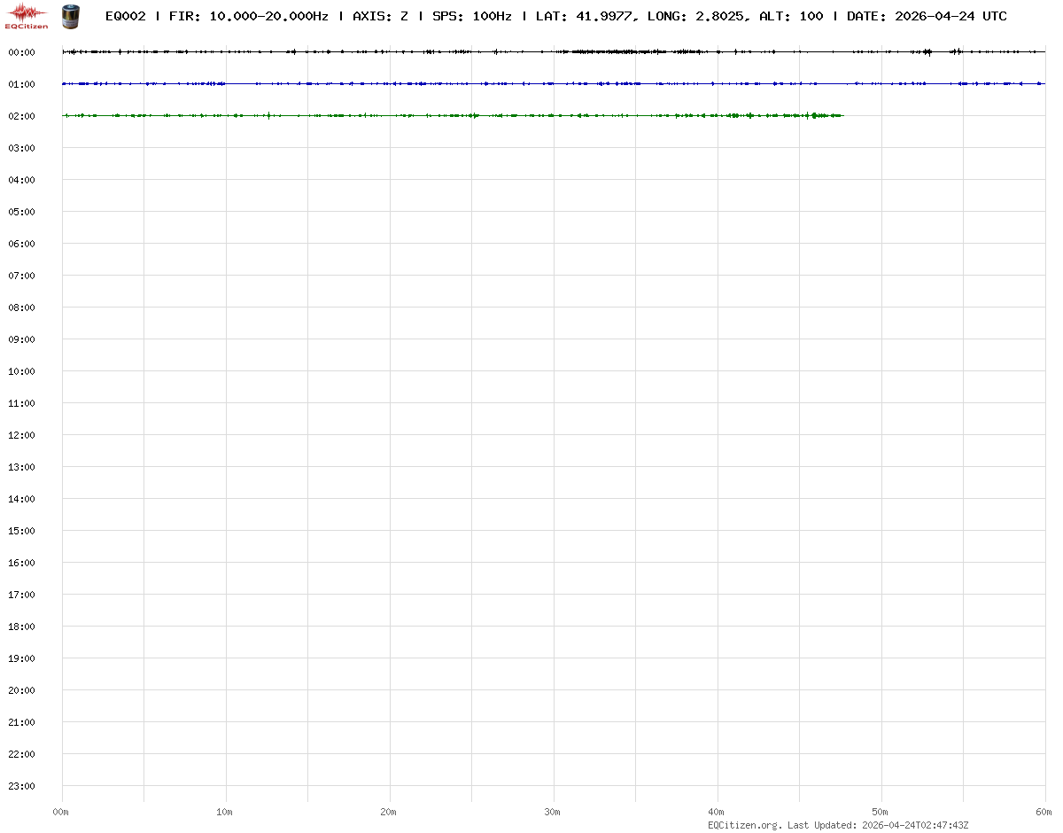The width and height of the screenshot is (1063, 833).
Task: Click the 30m minute axis label
Action: 553,812
